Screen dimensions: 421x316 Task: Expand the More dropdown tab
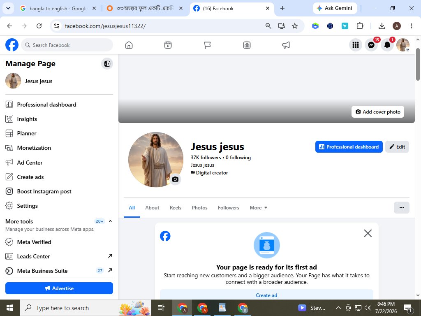pos(258,208)
